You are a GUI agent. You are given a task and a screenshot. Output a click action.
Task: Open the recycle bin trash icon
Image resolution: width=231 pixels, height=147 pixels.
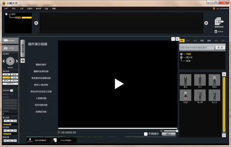(216, 31)
